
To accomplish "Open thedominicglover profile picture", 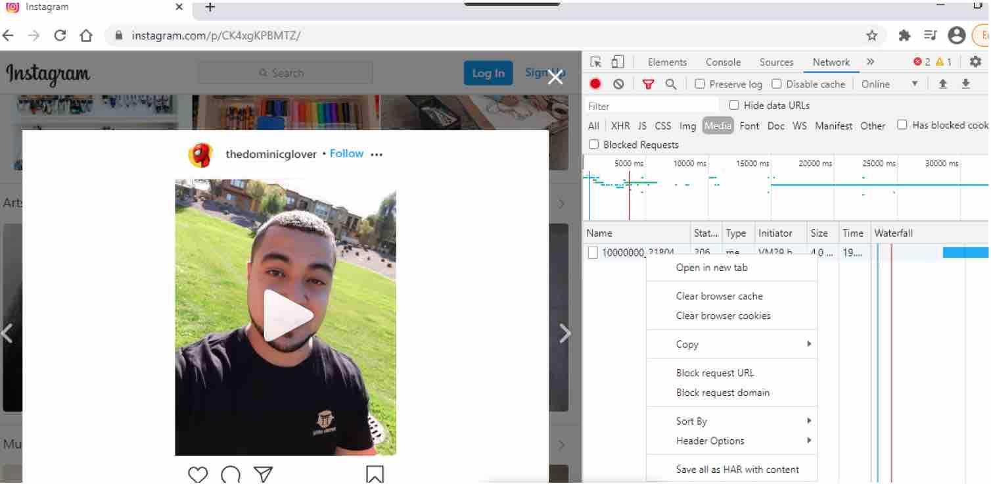I will [x=200, y=155].
